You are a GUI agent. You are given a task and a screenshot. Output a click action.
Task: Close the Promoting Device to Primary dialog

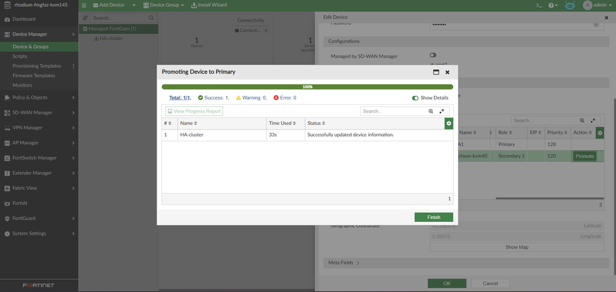click(447, 72)
